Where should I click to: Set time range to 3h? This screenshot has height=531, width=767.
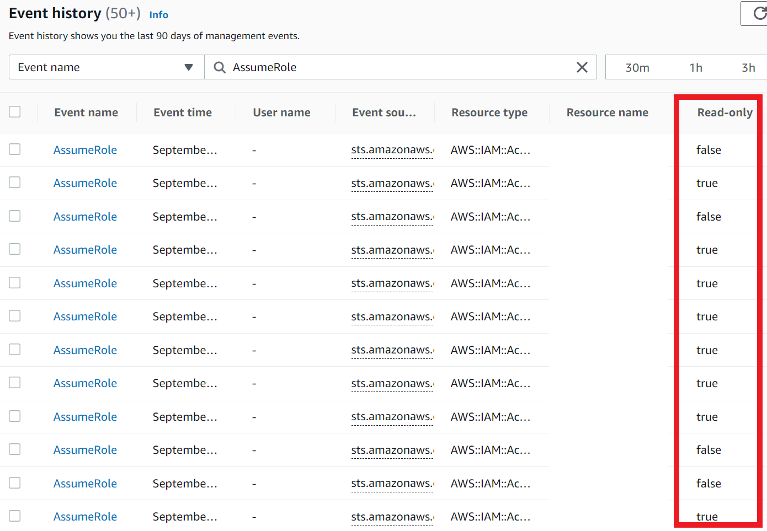pyautogui.click(x=748, y=67)
